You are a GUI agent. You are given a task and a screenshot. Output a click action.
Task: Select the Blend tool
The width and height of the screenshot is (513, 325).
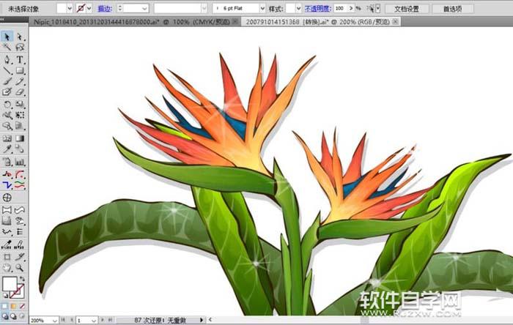pos(20,149)
